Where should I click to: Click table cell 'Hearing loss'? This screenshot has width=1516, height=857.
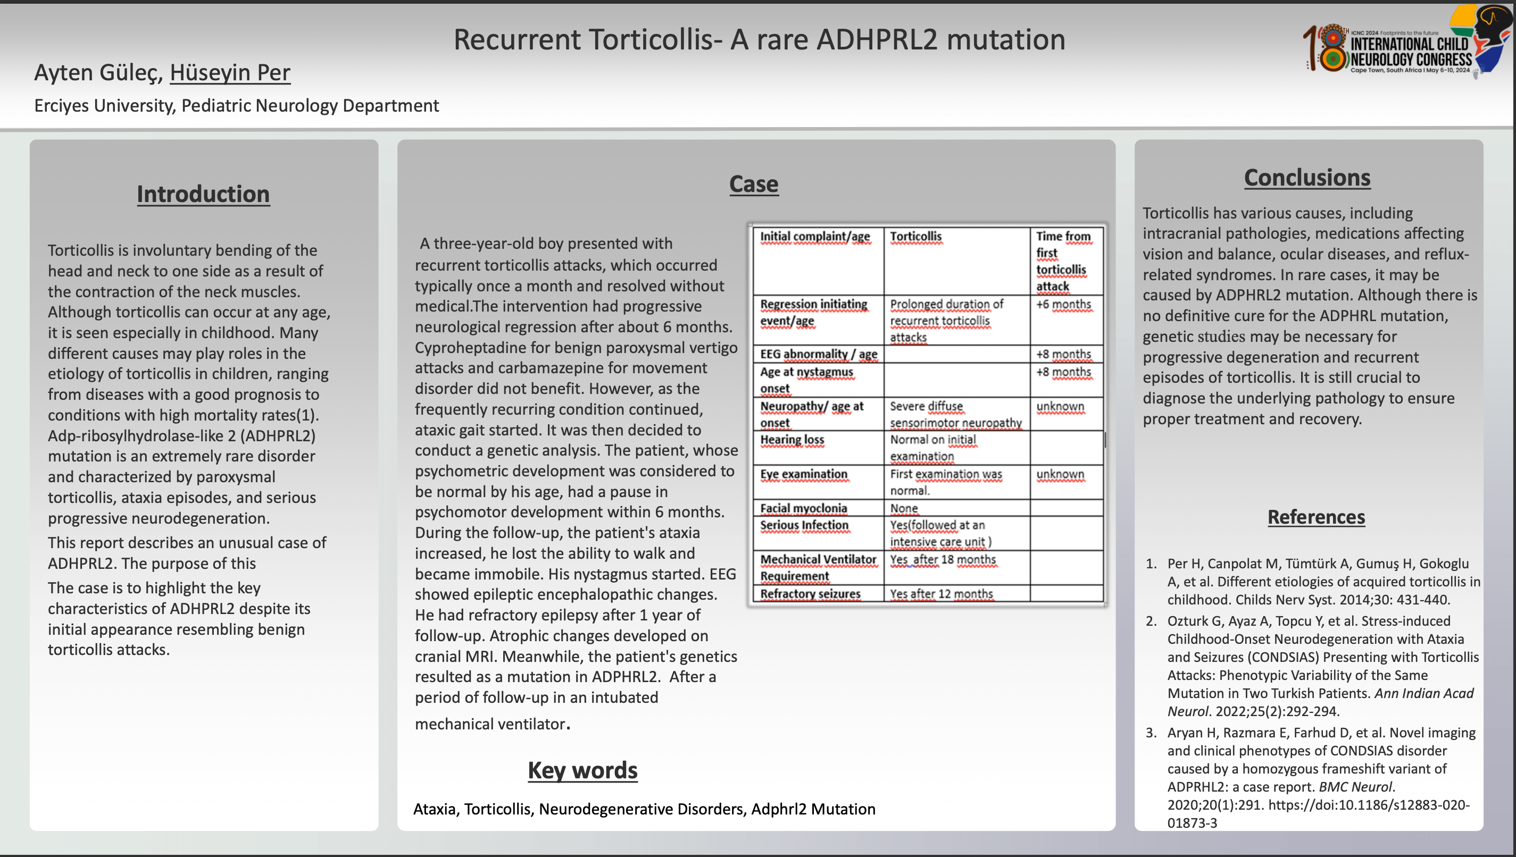[x=818, y=448]
